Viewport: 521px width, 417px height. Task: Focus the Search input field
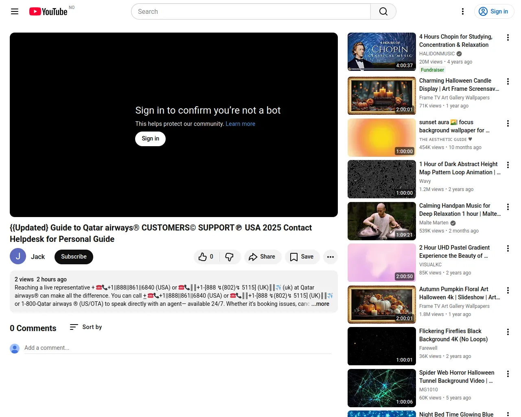pyautogui.click(x=251, y=11)
